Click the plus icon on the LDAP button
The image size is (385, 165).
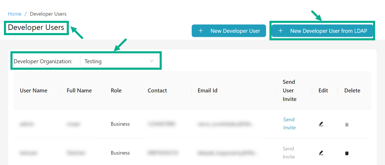tap(280, 30)
